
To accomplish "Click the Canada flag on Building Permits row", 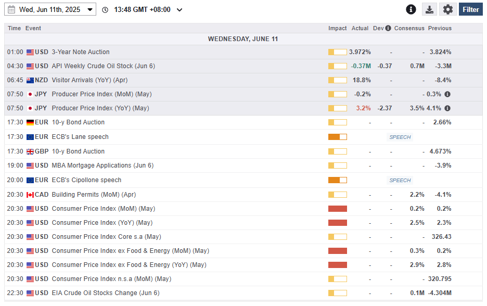I will click(30, 195).
